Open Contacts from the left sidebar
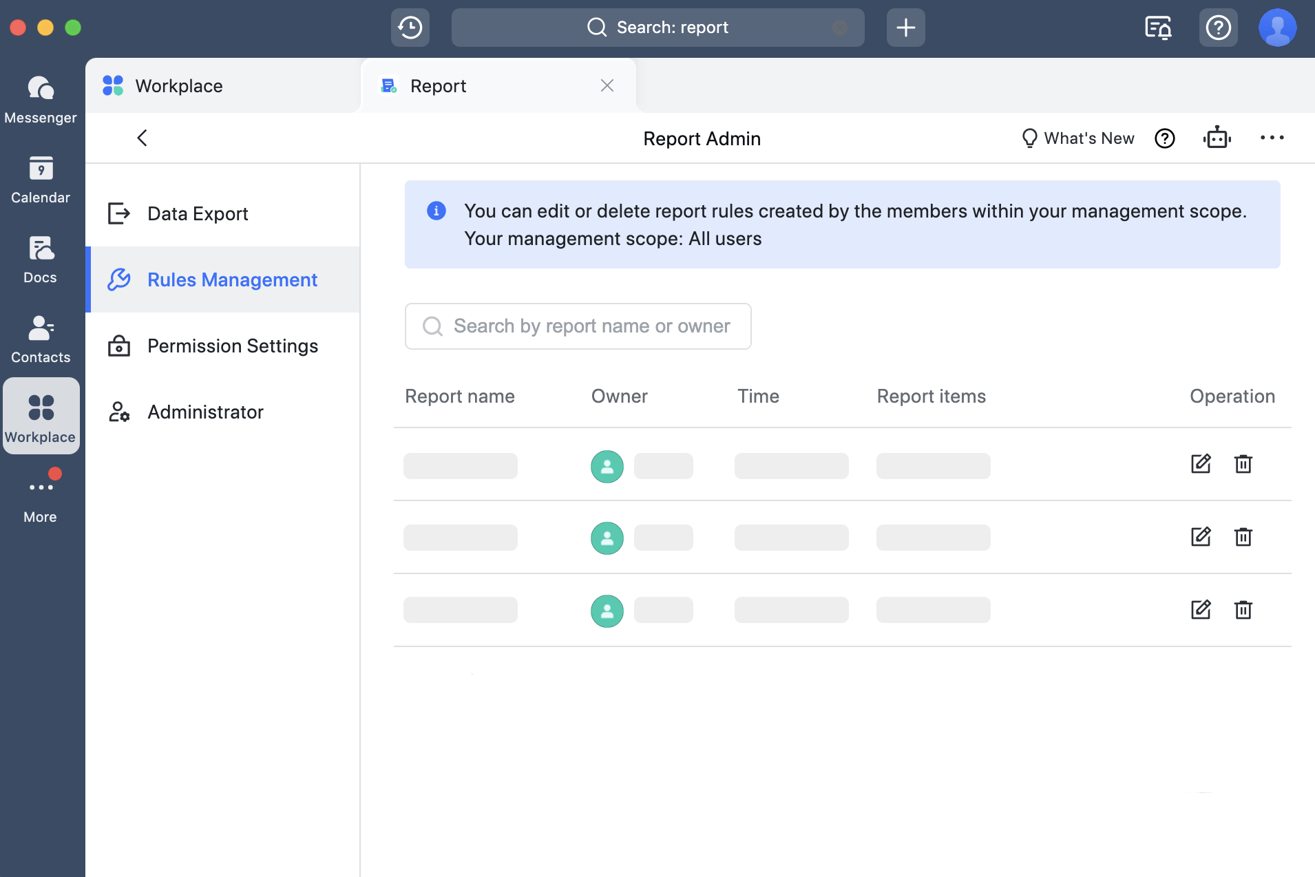The width and height of the screenshot is (1315, 877). pos(41,337)
